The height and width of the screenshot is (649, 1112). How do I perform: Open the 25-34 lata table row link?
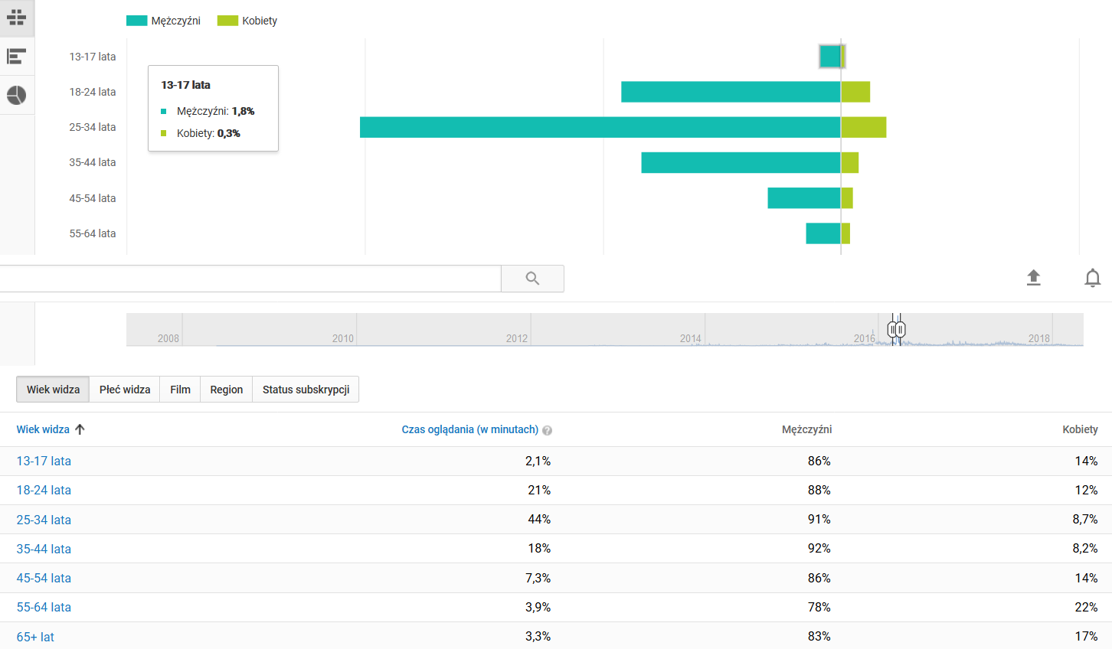[x=44, y=520]
